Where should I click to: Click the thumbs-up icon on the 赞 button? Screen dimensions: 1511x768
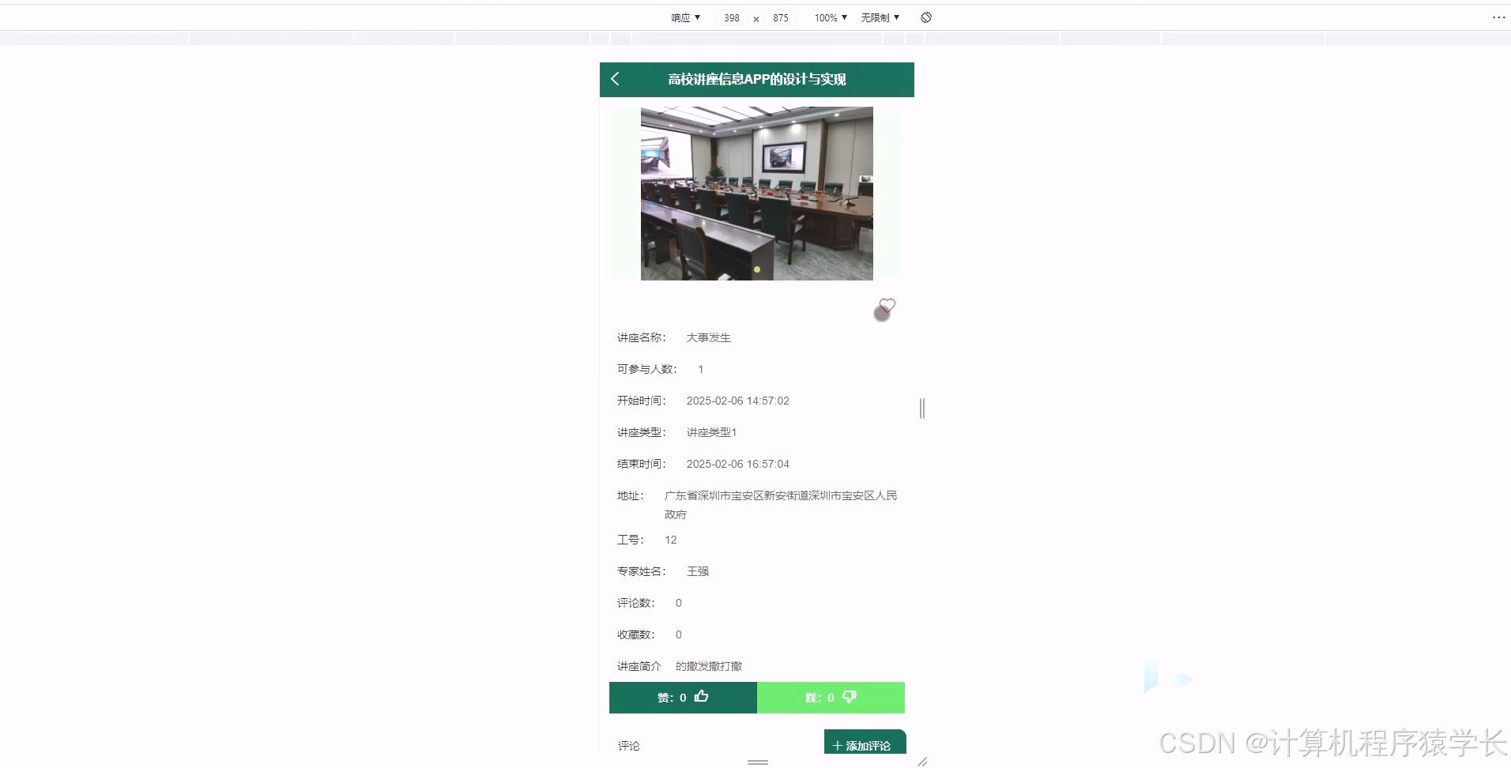(x=702, y=697)
